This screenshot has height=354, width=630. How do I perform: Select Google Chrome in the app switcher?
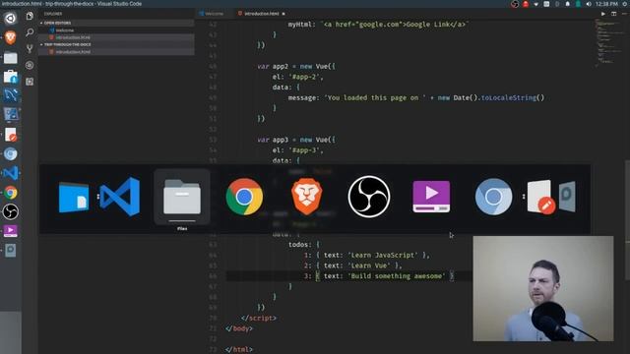[244, 197]
